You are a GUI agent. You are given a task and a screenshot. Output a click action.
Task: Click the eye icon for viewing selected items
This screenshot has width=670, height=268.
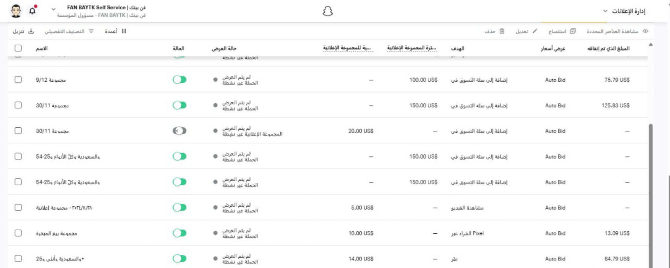click(645, 32)
